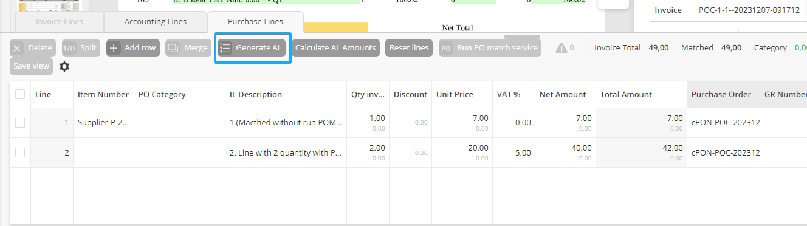Screen dimensions: 807x226
Task: Toggle the select-all header checkbox
Action: click(x=20, y=94)
